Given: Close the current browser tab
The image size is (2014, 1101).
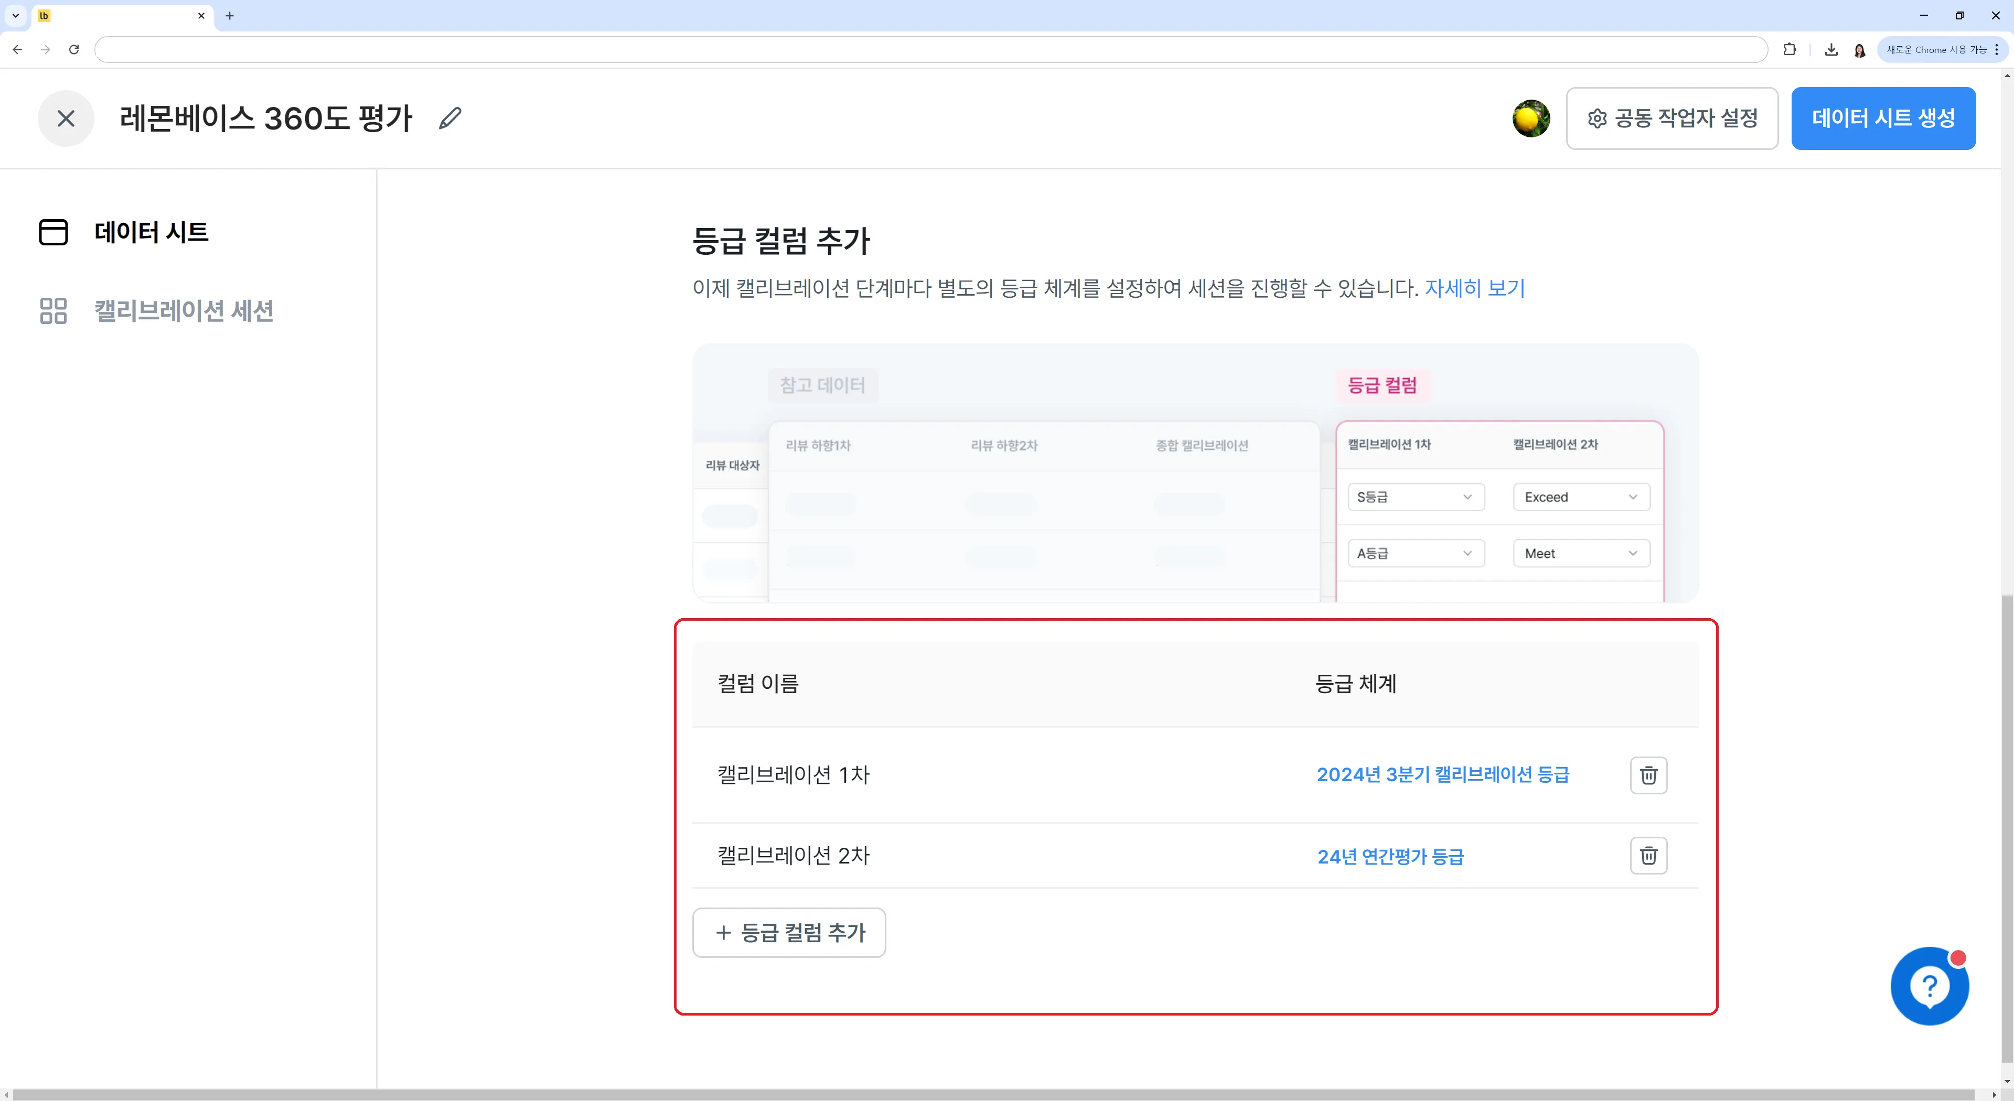Looking at the screenshot, I should [x=201, y=16].
